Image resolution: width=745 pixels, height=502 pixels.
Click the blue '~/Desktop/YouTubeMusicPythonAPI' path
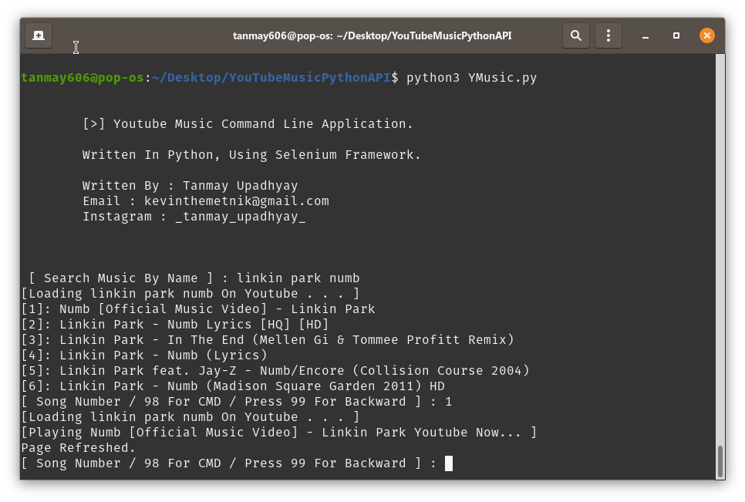[271, 77]
